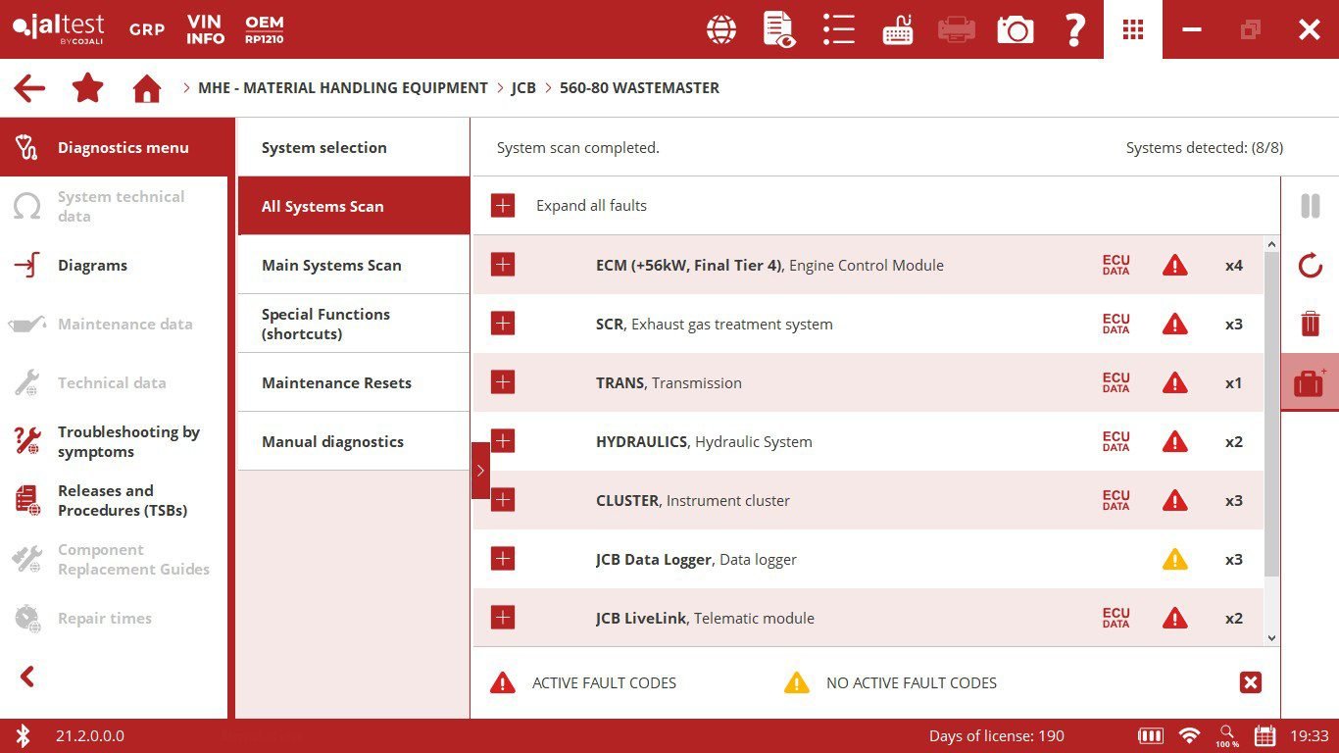Click ECU DATA for SCR system

tap(1116, 324)
